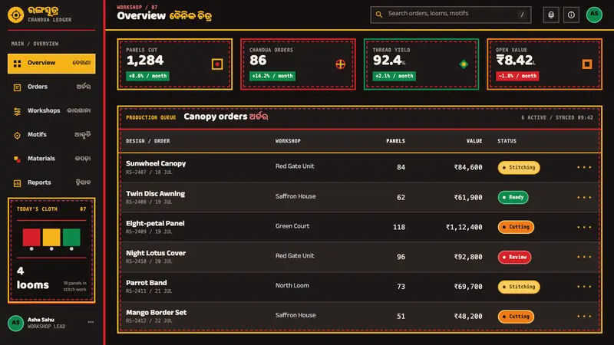Select the yellow cloth swatch
614x345 pixels.
(x=51, y=237)
